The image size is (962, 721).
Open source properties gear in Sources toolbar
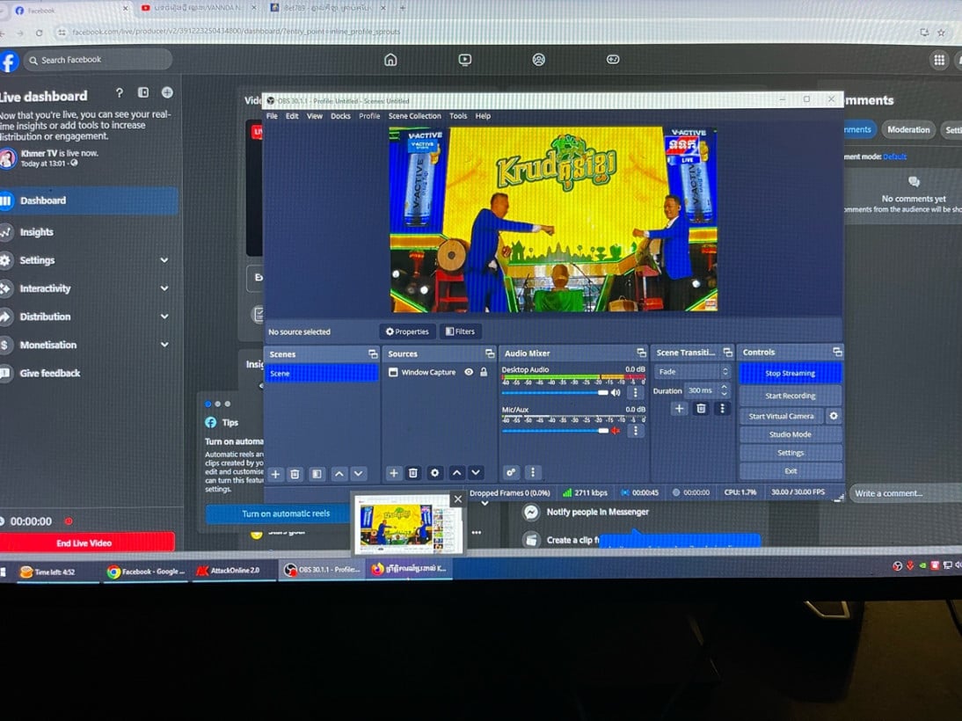coord(434,473)
